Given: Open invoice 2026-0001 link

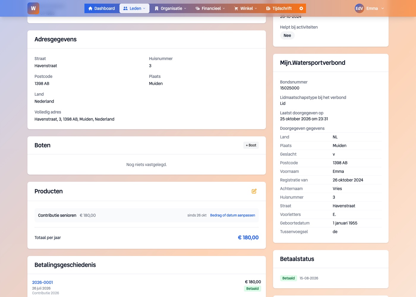Looking at the screenshot, I should tap(42, 282).
